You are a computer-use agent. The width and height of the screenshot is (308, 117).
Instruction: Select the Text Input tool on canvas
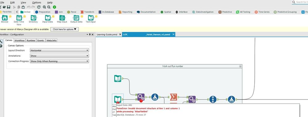118,79
